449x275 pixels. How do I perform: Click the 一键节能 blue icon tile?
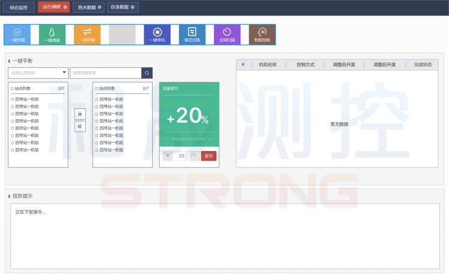[x=17, y=35]
